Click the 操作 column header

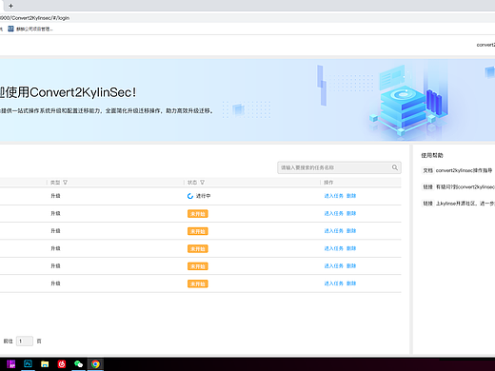328,183
